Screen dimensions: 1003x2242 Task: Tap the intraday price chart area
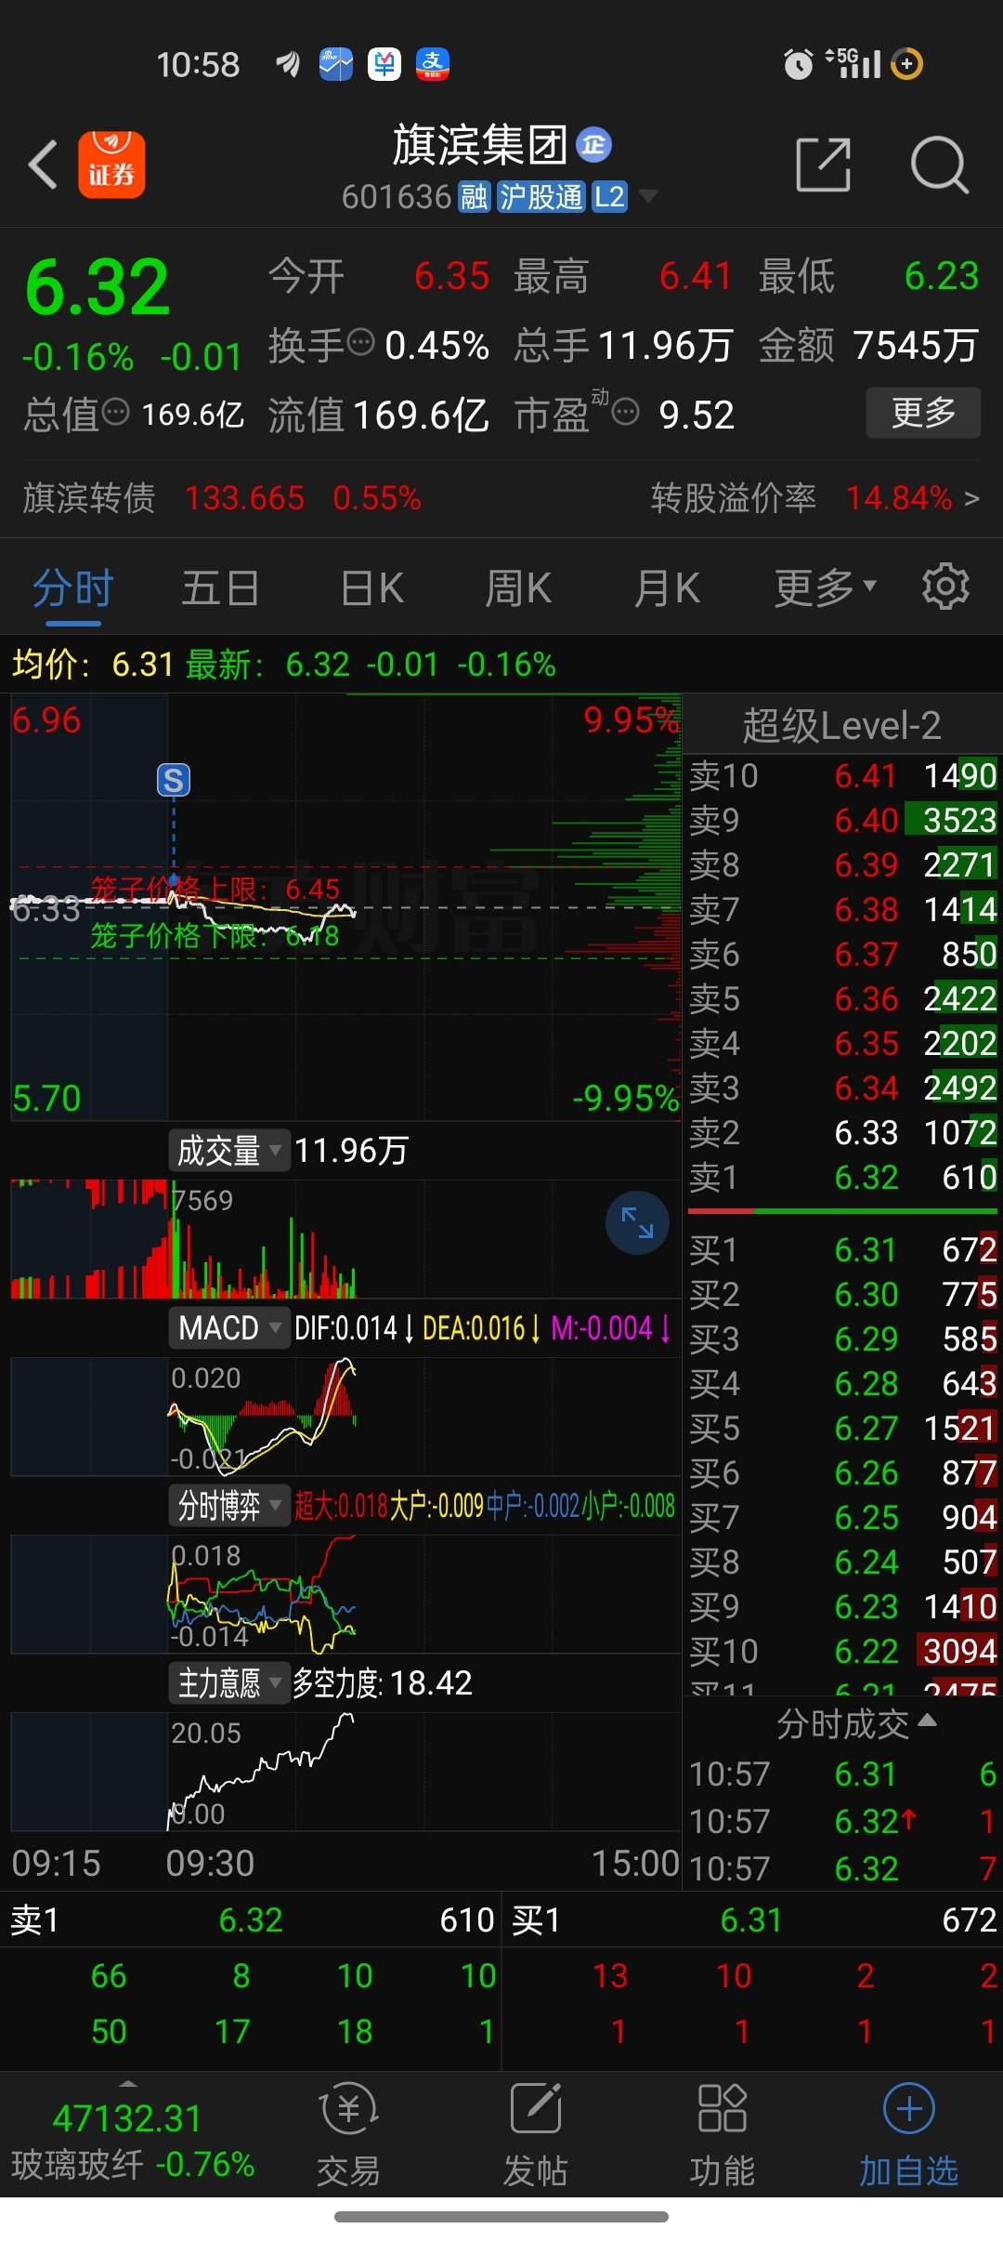345,907
